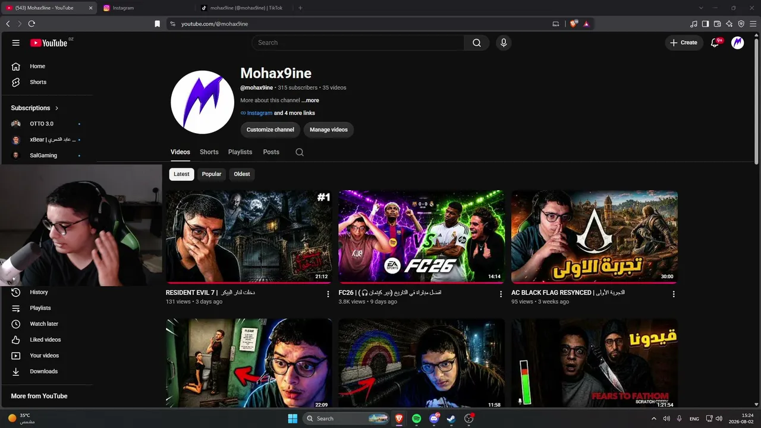This screenshot has height=428, width=761.
Task: Switch to the channel Shorts tab
Action: (x=209, y=152)
